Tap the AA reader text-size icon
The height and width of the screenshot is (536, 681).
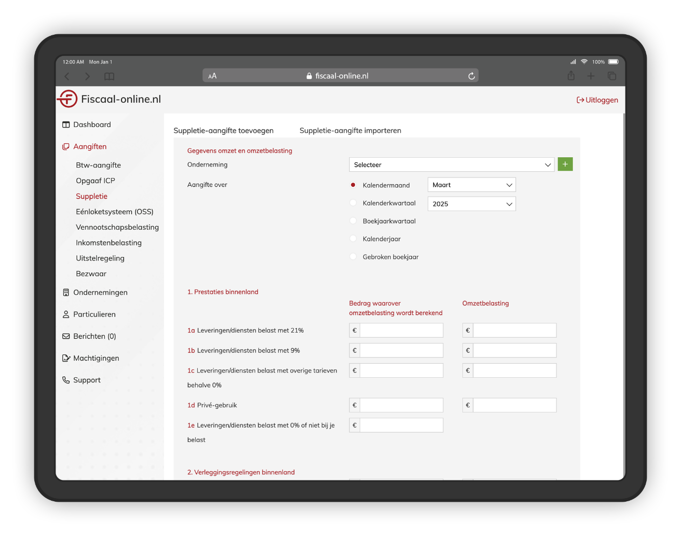coord(212,76)
